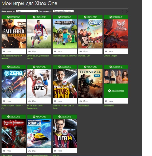The height and width of the screenshot is (156, 152).
Task: Open the Battlefield Hardline Beta cover art
Action: coord(14,34)
